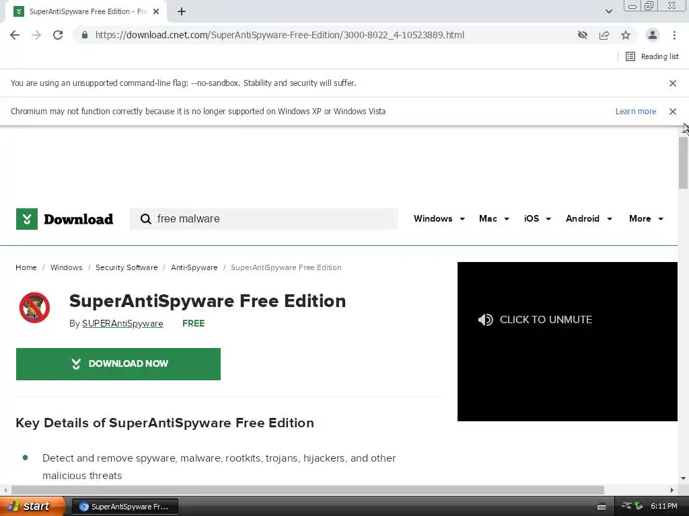Screen dimensions: 689x516
Task: Open the tab search chevron
Action: coord(608,11)
